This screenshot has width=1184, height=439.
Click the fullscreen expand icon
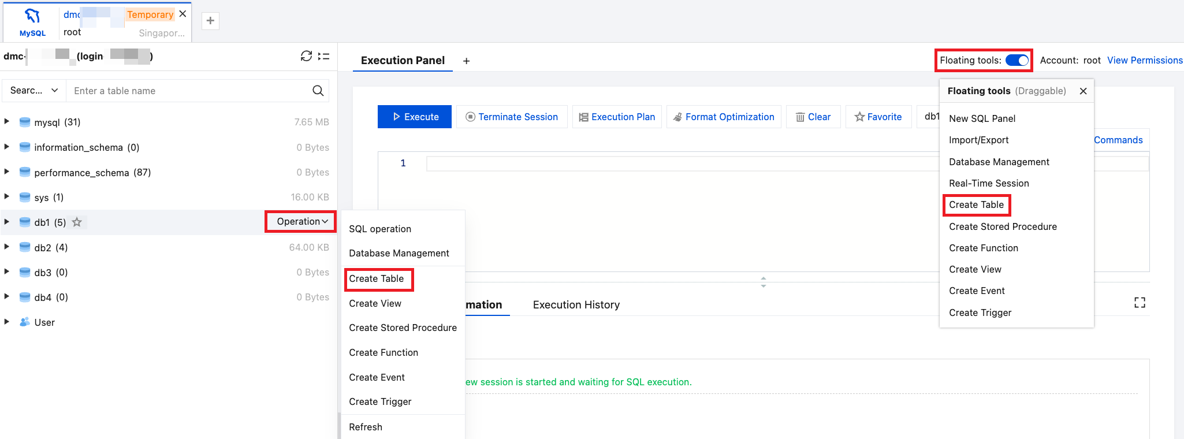[1140, 303]
